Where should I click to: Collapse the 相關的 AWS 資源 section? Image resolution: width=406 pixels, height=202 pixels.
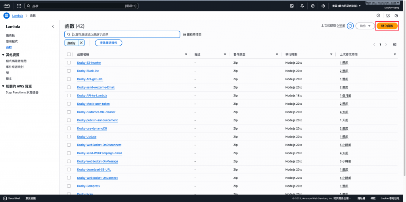3,86
